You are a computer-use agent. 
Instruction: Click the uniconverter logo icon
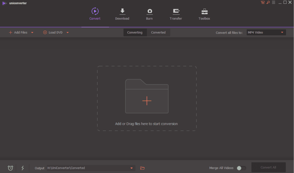[x=4, y=3]
